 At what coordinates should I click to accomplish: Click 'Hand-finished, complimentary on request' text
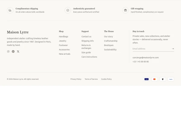pyautogui.click(x=147, y=12)
